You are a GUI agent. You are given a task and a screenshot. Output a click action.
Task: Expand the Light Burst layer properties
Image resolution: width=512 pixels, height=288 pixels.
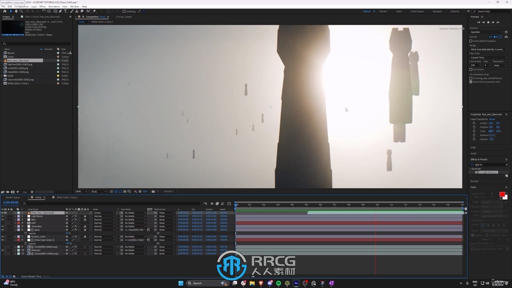point(16,216)
